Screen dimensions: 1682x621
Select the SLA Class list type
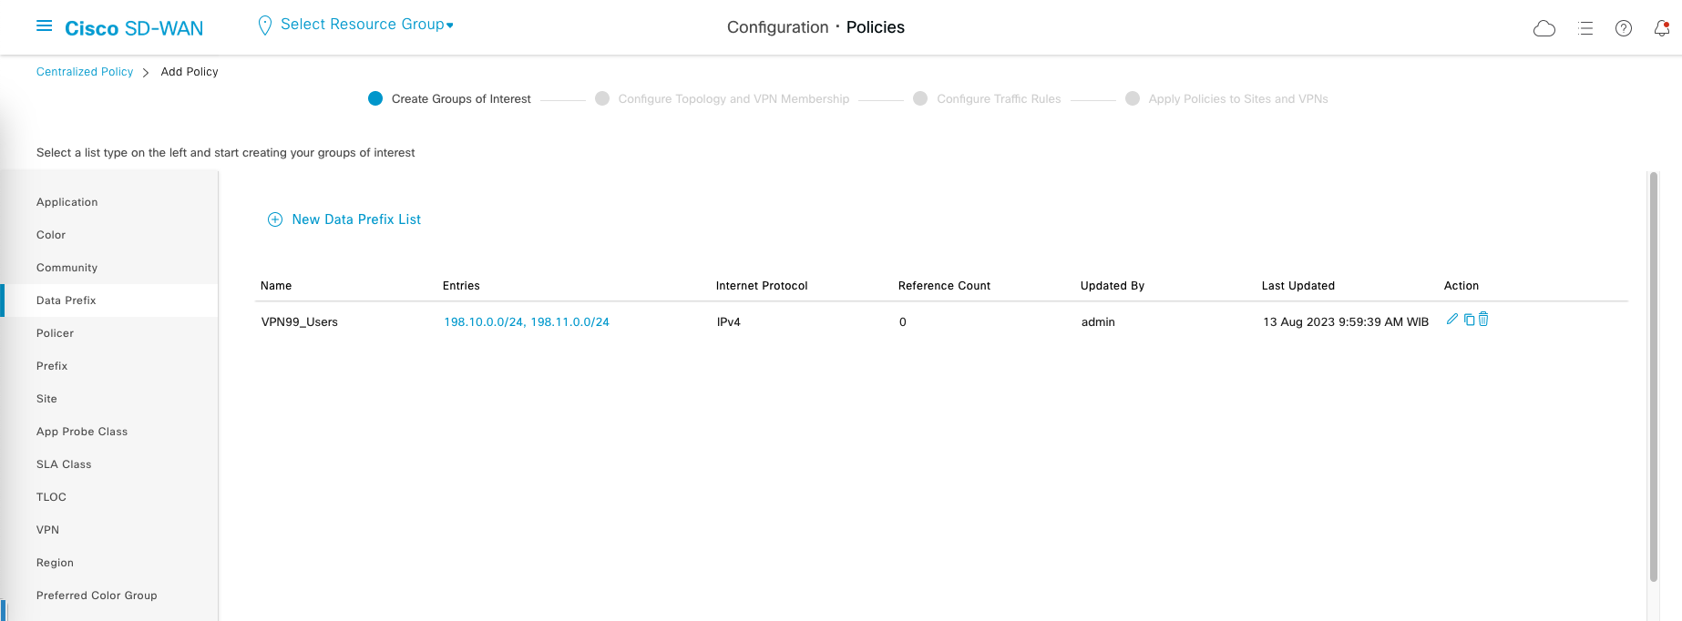(x=64, y=464)
